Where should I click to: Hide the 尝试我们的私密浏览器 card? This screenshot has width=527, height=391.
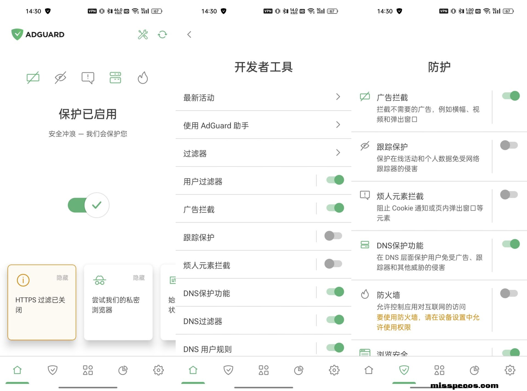point(139,278)
